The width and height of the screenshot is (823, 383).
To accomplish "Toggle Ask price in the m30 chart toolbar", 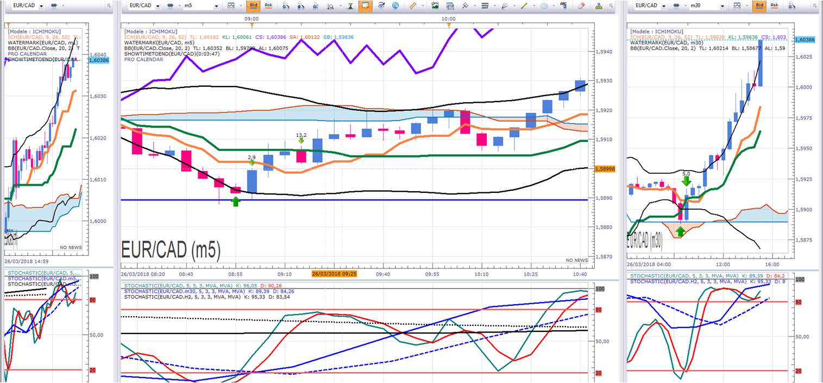I will [774, 5].
